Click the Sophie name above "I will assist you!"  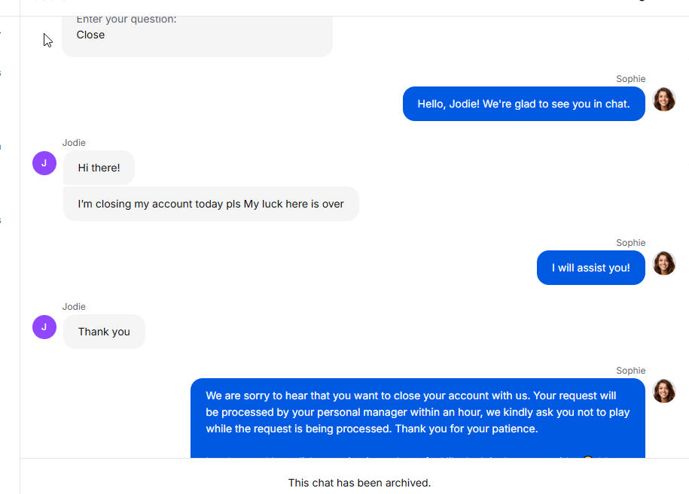click(x=630, y=243)
